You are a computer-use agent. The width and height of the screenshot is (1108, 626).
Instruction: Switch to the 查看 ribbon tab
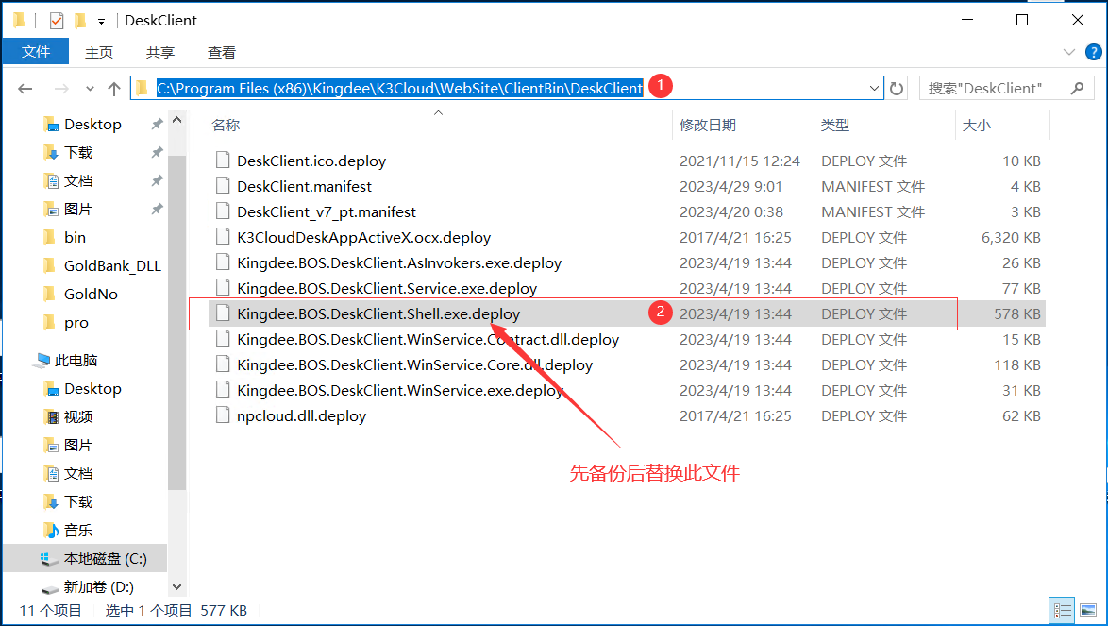pyautogui.click(x=221, y=52)
